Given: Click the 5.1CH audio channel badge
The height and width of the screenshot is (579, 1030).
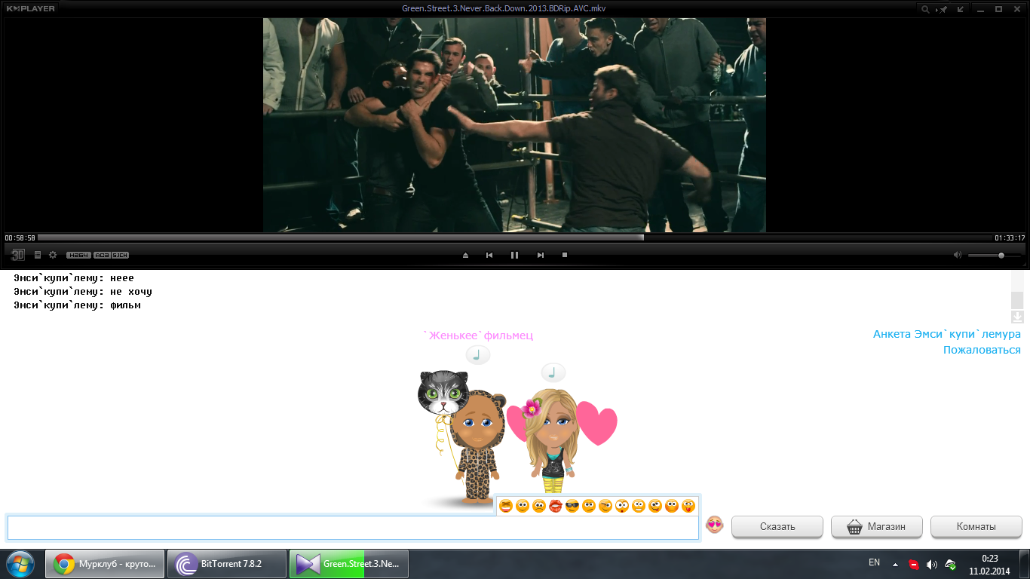Looking at the screenshot, I should point(120,255).
